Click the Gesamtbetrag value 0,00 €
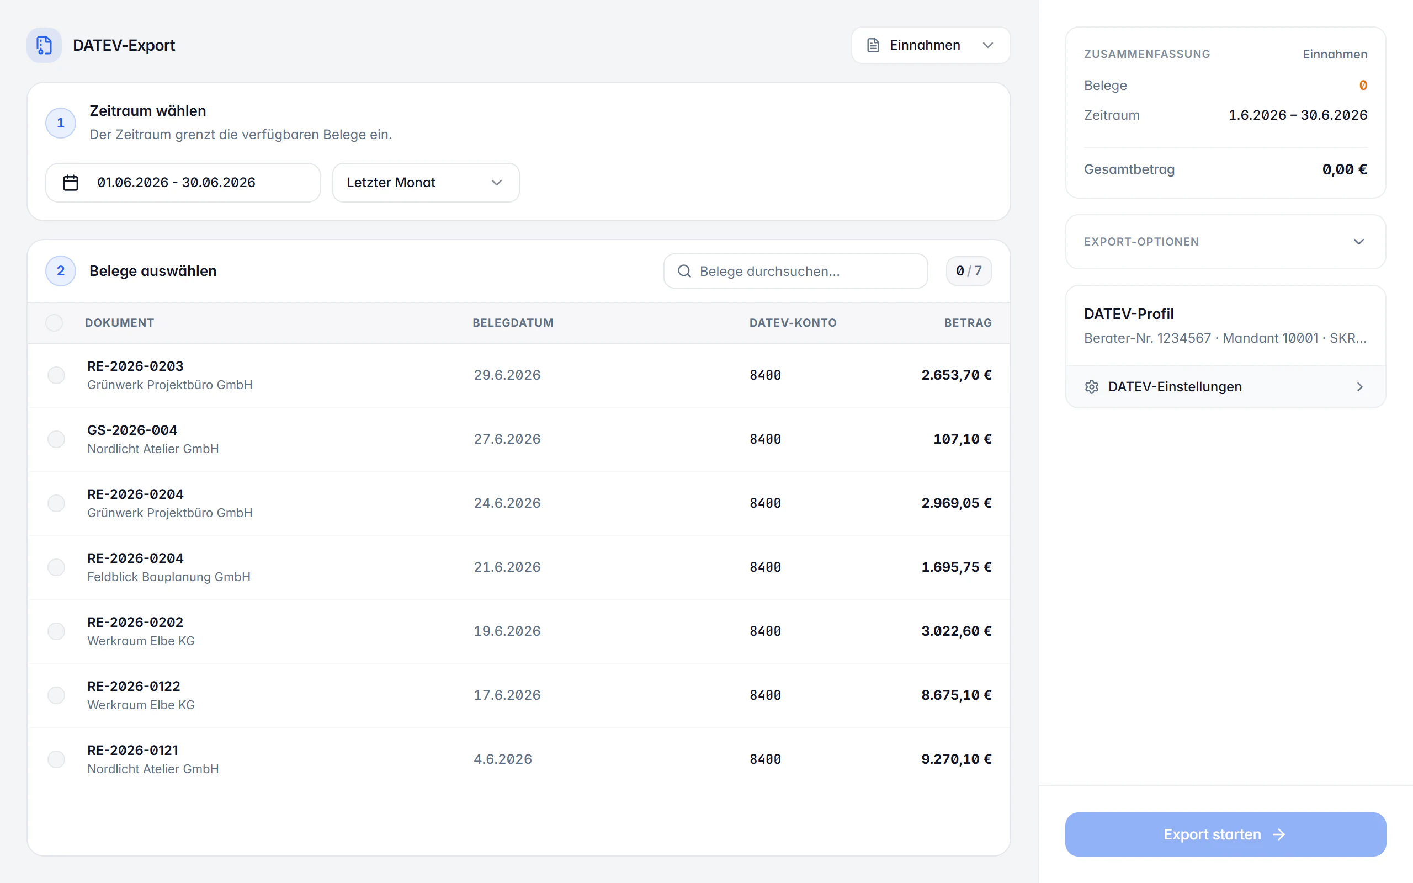The width and height of the screenshot is (1413, 883). pos(1345,169)
